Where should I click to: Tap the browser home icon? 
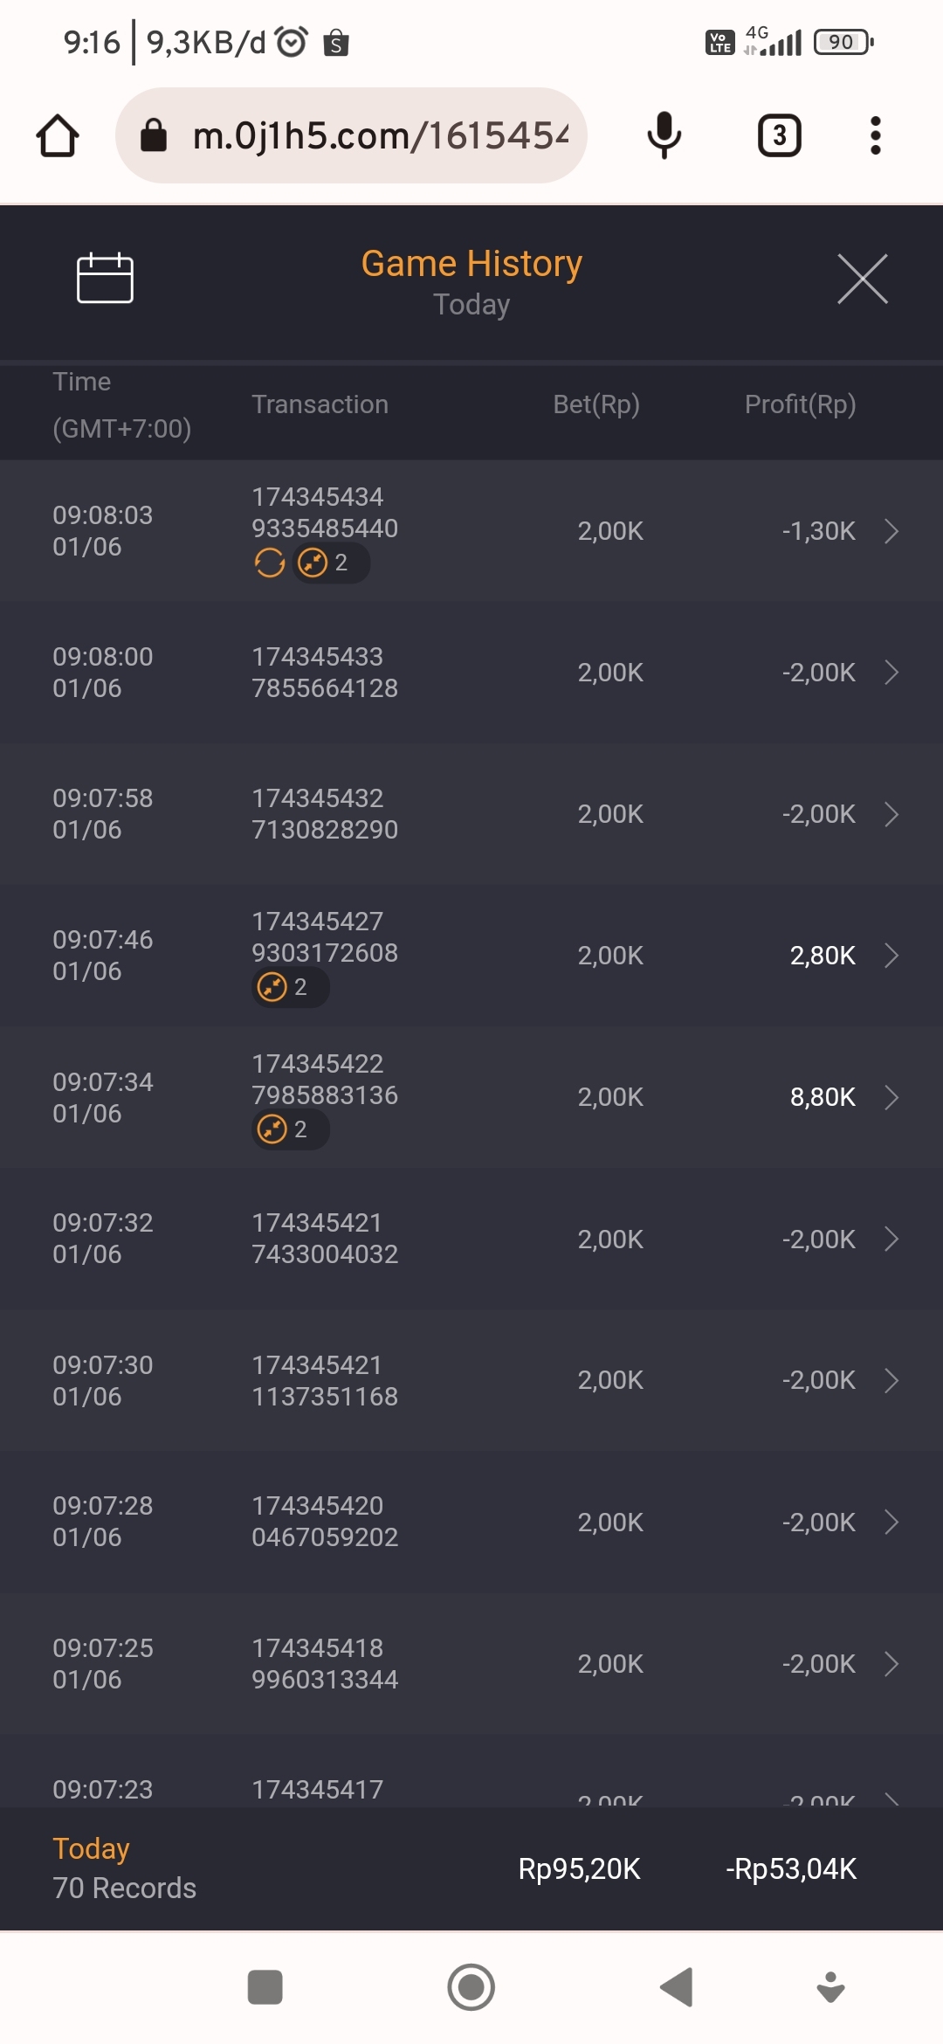pyautogui.click(x=58, y=136)
